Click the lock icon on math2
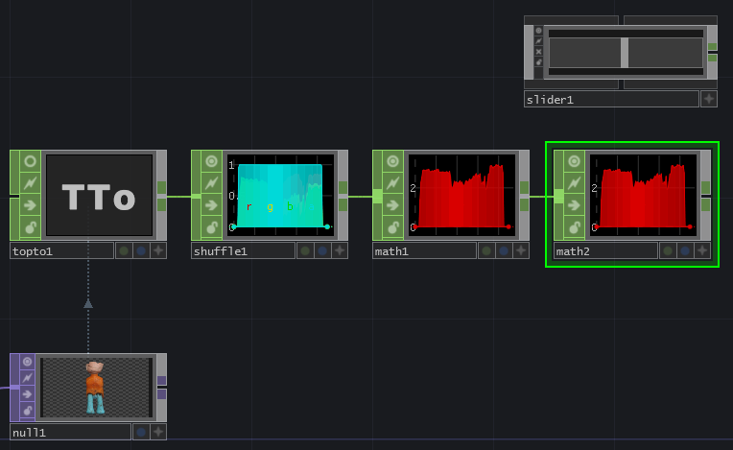 click(x=574, y=226)
